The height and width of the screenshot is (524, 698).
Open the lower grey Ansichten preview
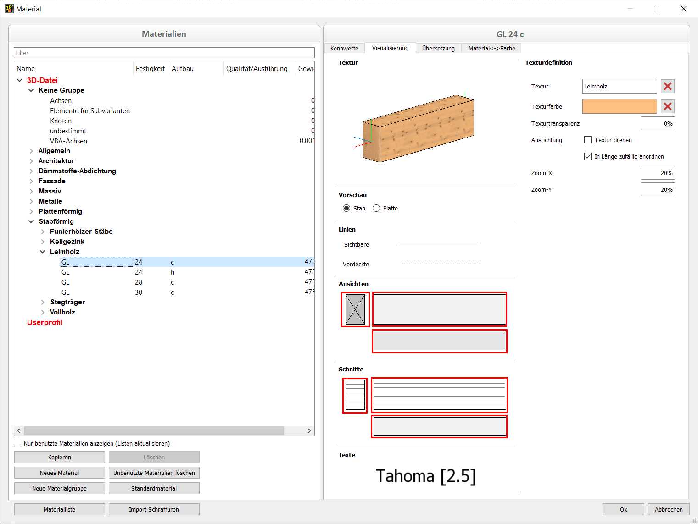[440, 341]
